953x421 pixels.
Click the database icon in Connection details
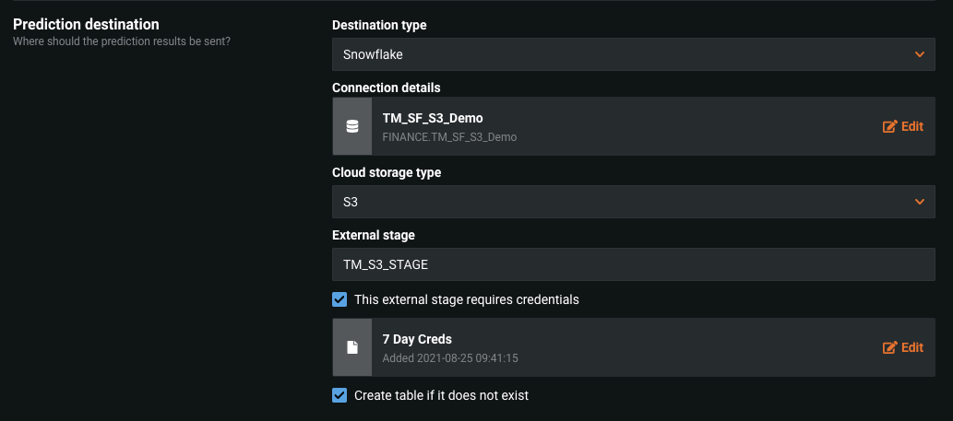[351, 127]
